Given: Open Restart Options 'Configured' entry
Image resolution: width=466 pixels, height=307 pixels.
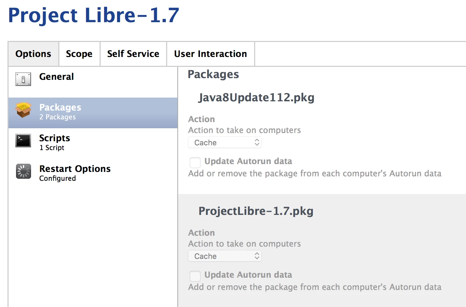Looking at the screenshot, I should [93, 174].
